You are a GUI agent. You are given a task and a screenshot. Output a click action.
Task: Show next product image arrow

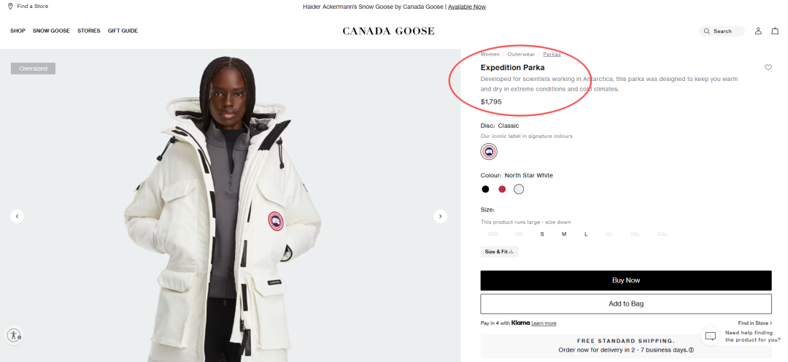[440, 216]
